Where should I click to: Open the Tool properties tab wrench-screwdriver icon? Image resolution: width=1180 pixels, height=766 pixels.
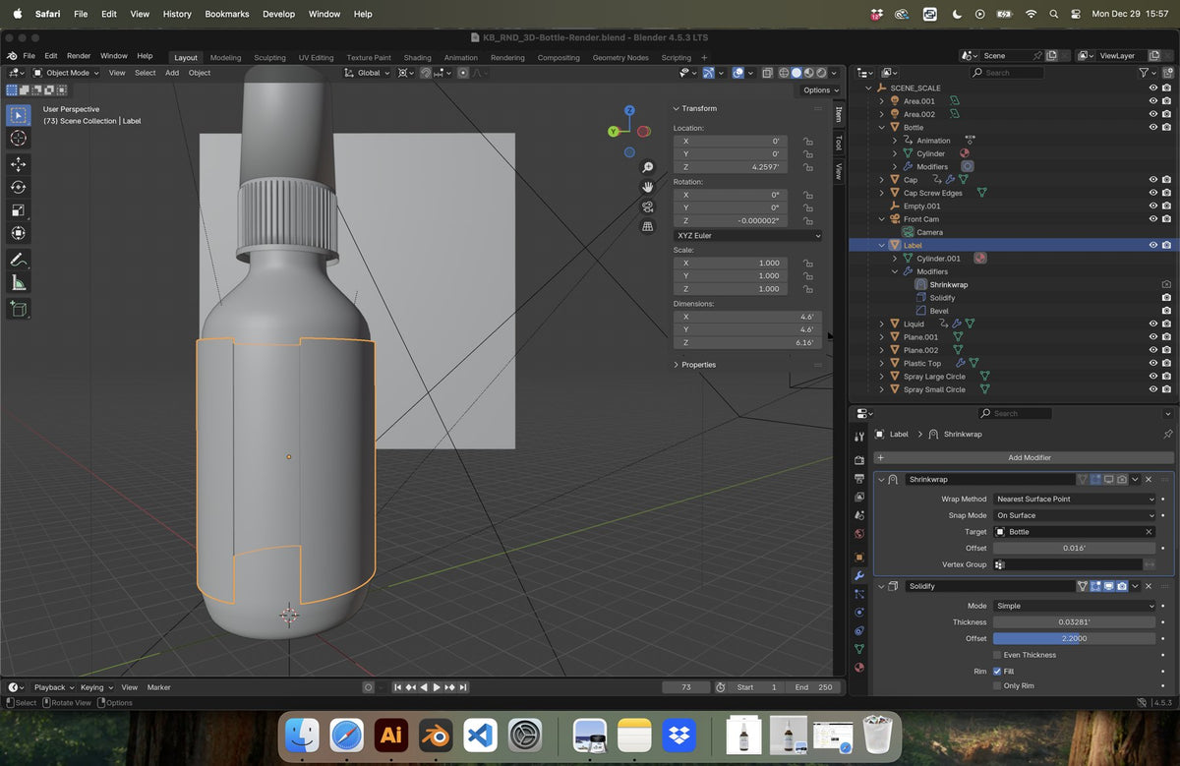[x=859, y=437]
